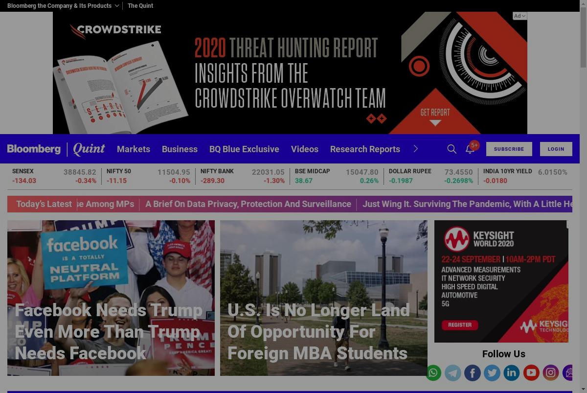Select the NIFTY 50 ticker

click(x=148, y=176)
